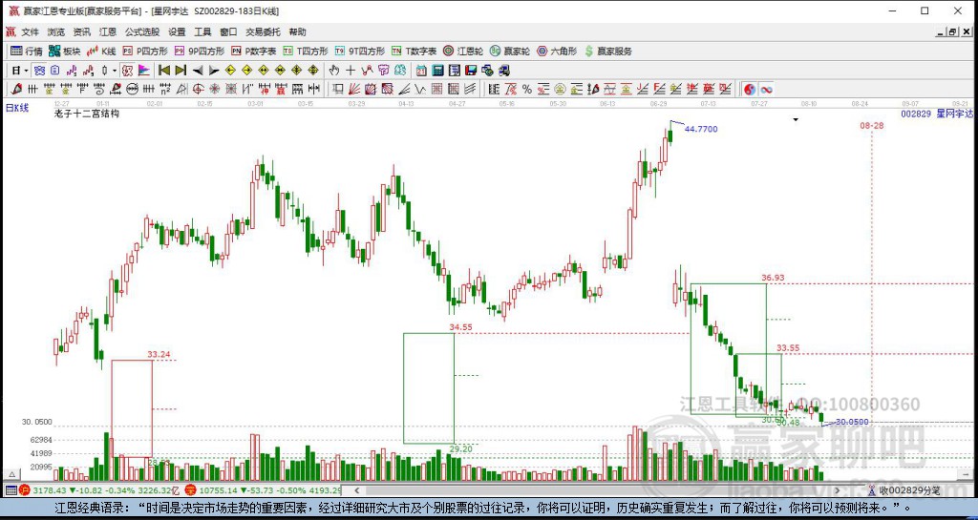Toggle the blue grid icon beside 日
The height and width of the screenshot is (520, 978).
38,71
